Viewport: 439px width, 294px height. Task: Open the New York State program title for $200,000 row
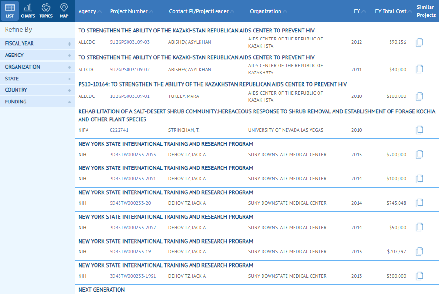tap(166, 144)
